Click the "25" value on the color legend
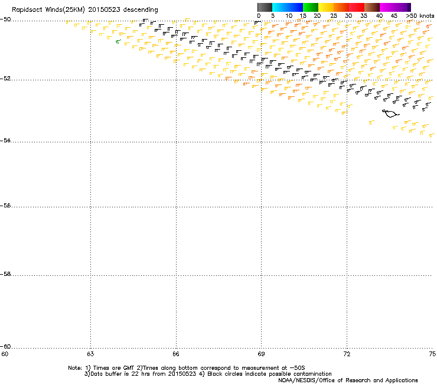 click(334, 16)
